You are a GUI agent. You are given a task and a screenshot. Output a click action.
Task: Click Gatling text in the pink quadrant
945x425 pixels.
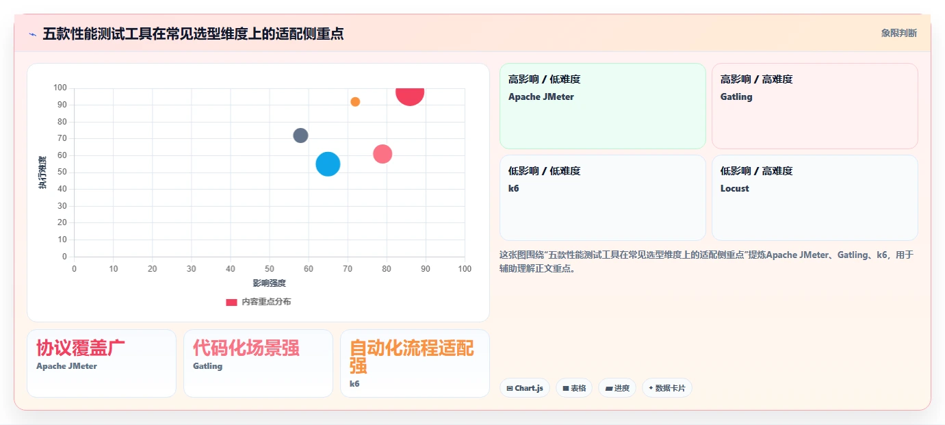(x=736, y=97)
